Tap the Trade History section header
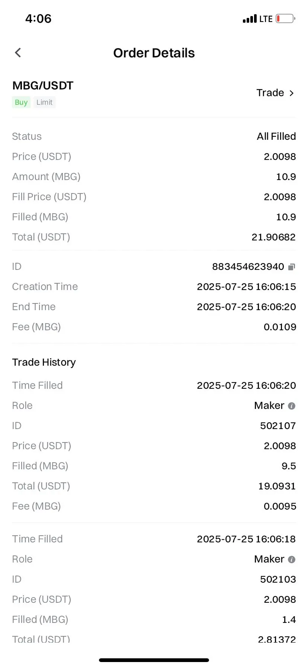Screen dimensions: 308x668 [x=44, y=362]
